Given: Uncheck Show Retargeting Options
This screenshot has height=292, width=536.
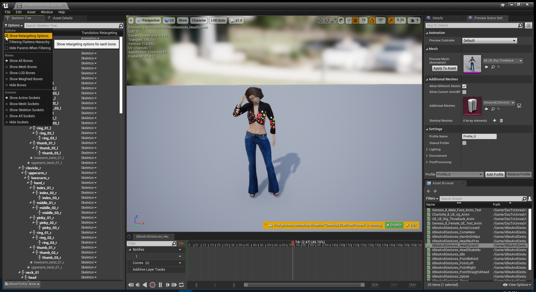Looking at the screenshot, I should click(x=6, y=36).
